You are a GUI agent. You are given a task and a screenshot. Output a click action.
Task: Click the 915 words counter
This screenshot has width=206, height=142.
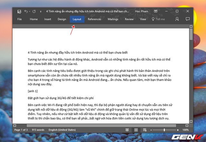point(38,130)
